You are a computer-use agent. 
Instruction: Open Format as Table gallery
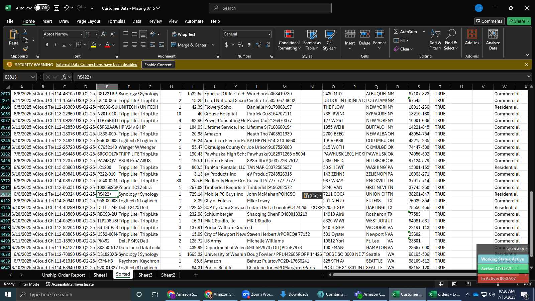[x=312, y=40]
